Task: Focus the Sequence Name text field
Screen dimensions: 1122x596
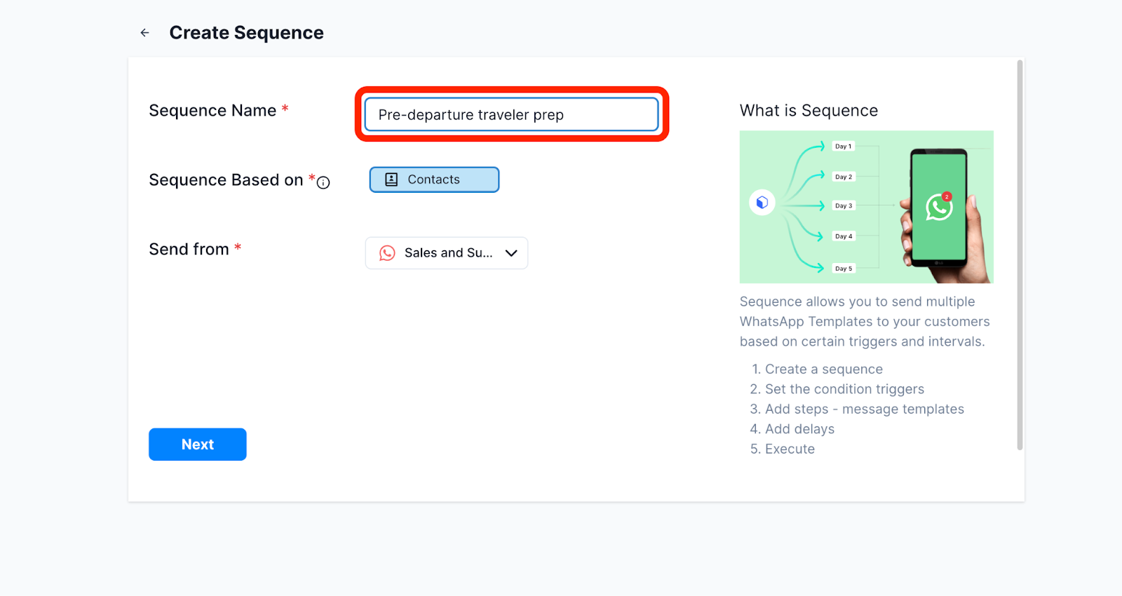Action: [x=511, y=115]
